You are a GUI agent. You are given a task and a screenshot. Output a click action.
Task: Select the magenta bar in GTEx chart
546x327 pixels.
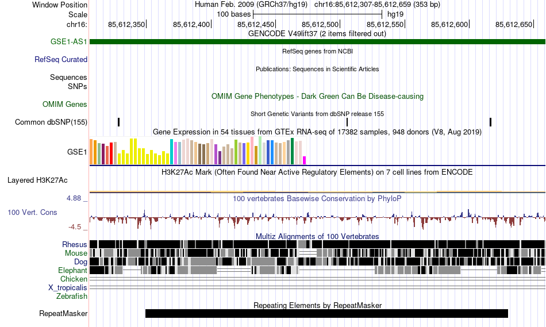[304, 160]
